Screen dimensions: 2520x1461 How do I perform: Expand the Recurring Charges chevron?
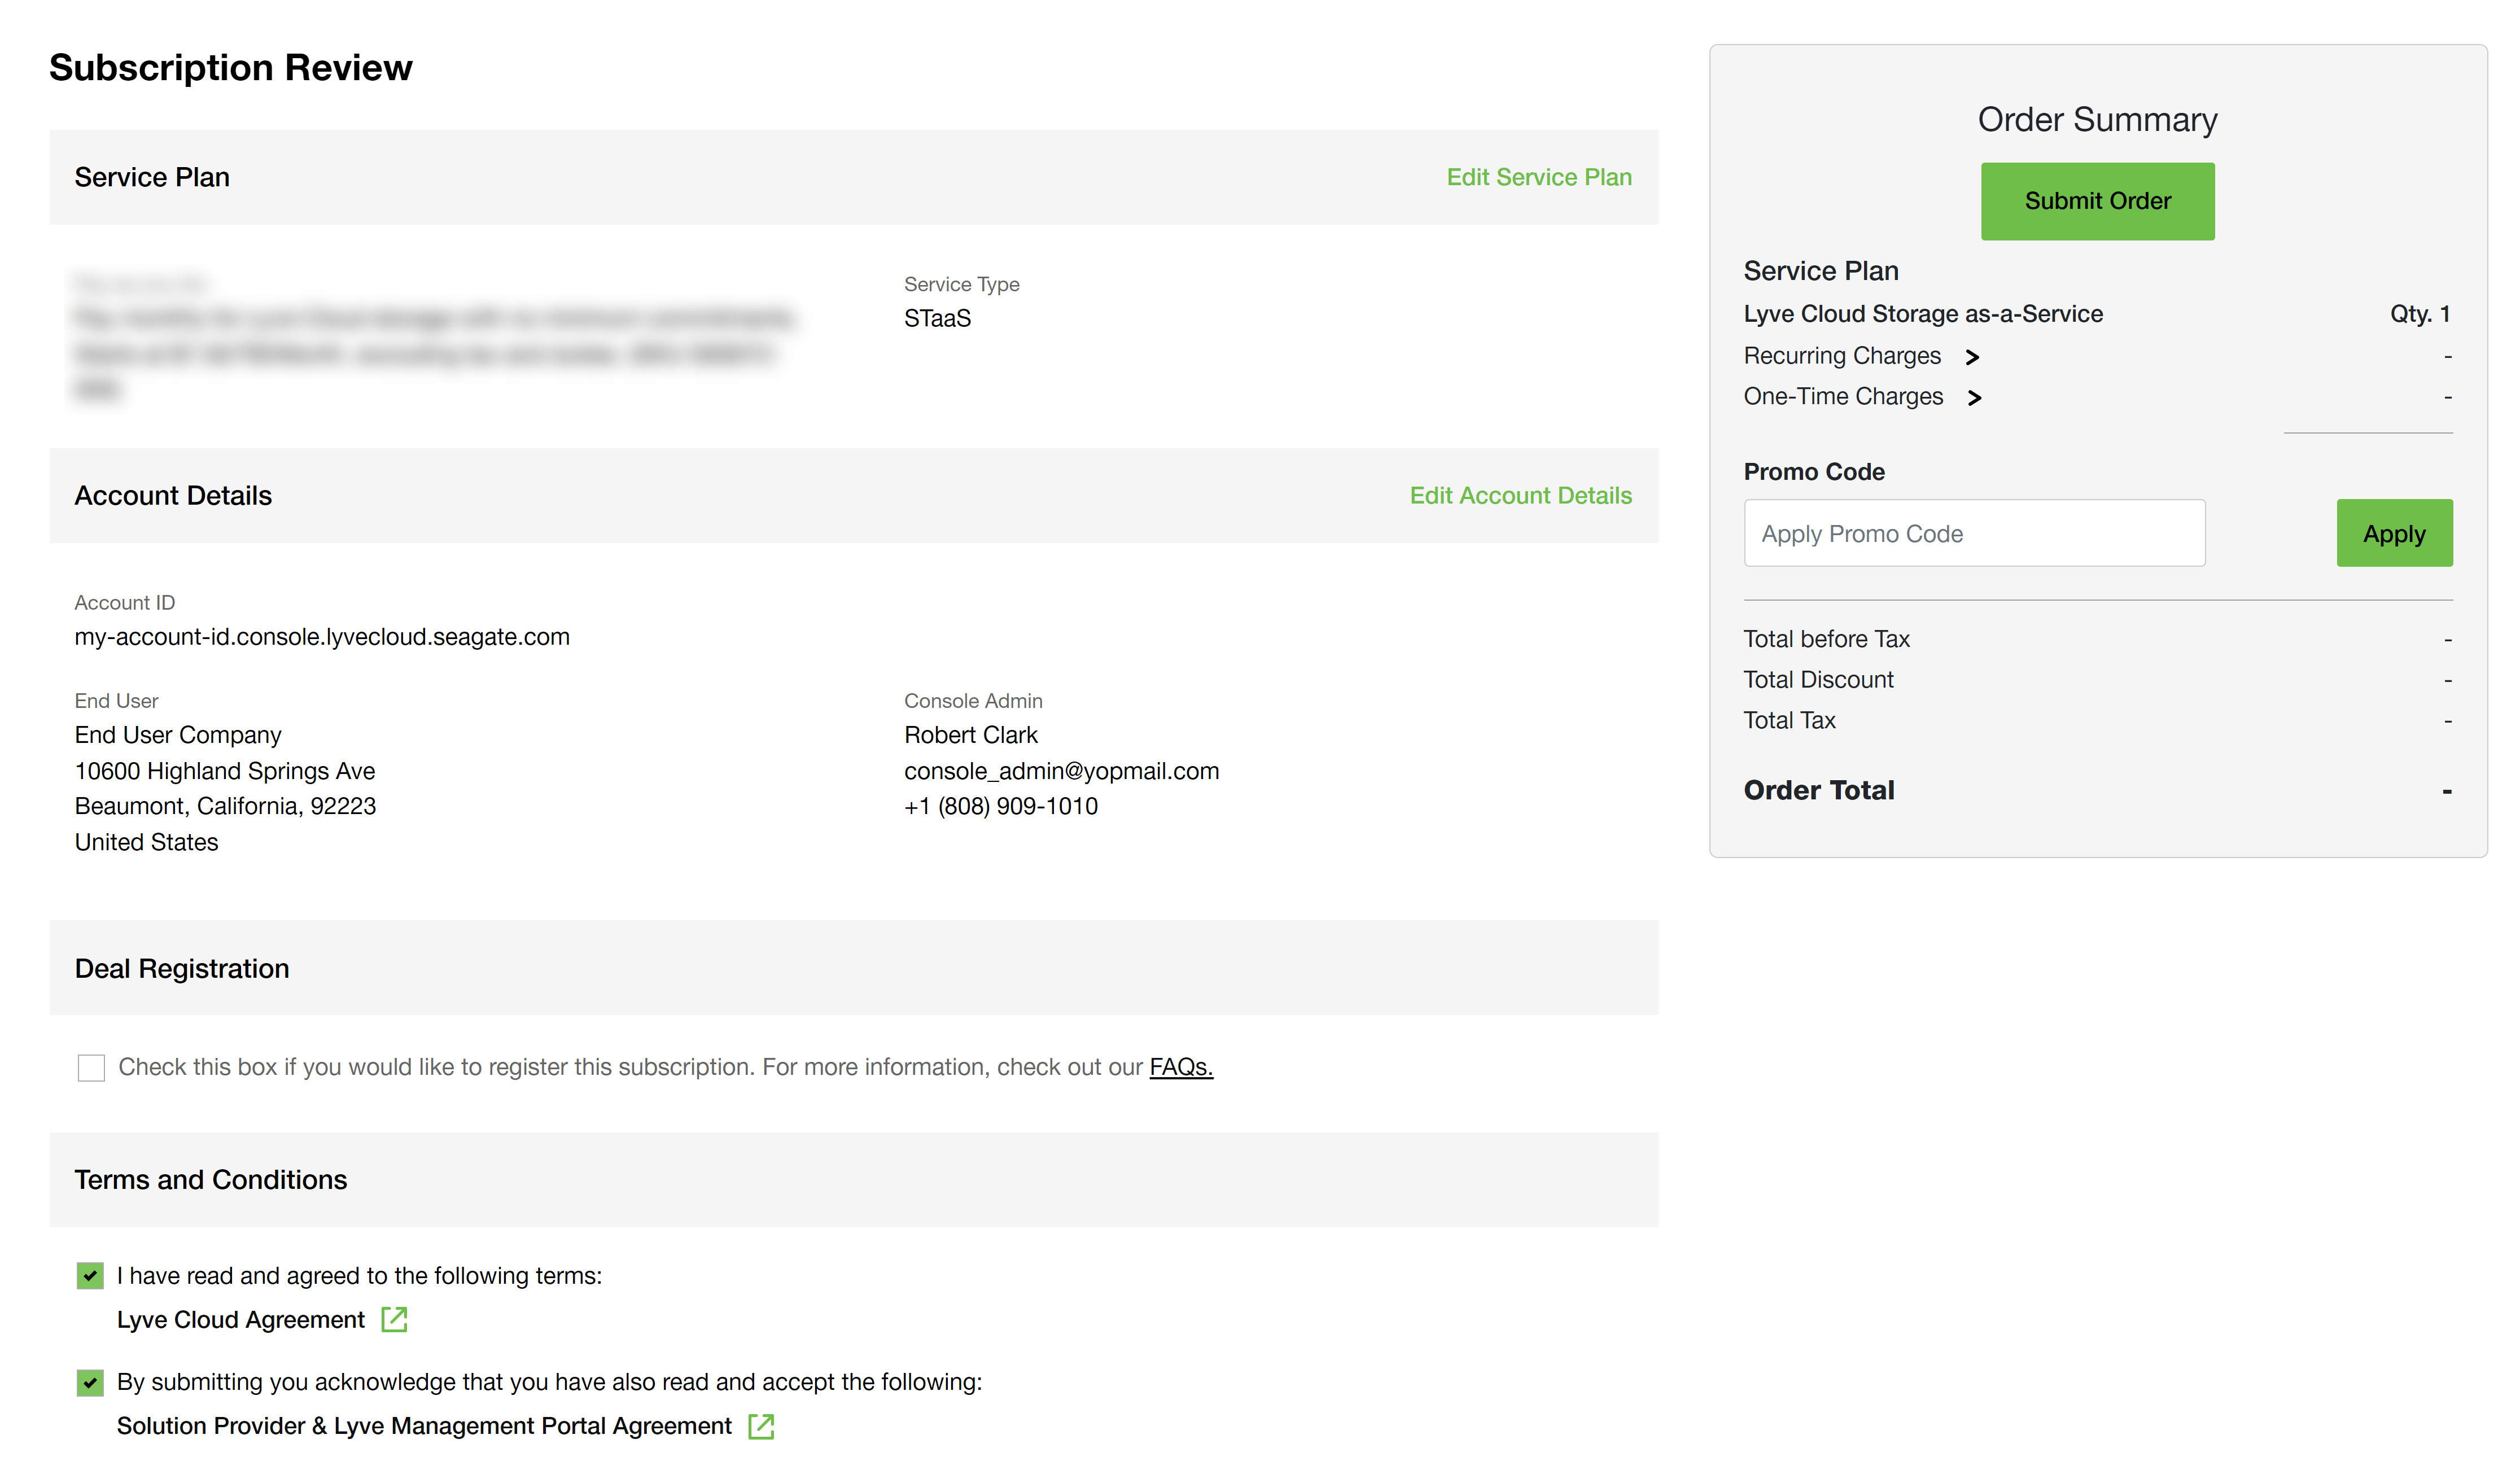coord(1972,357)
